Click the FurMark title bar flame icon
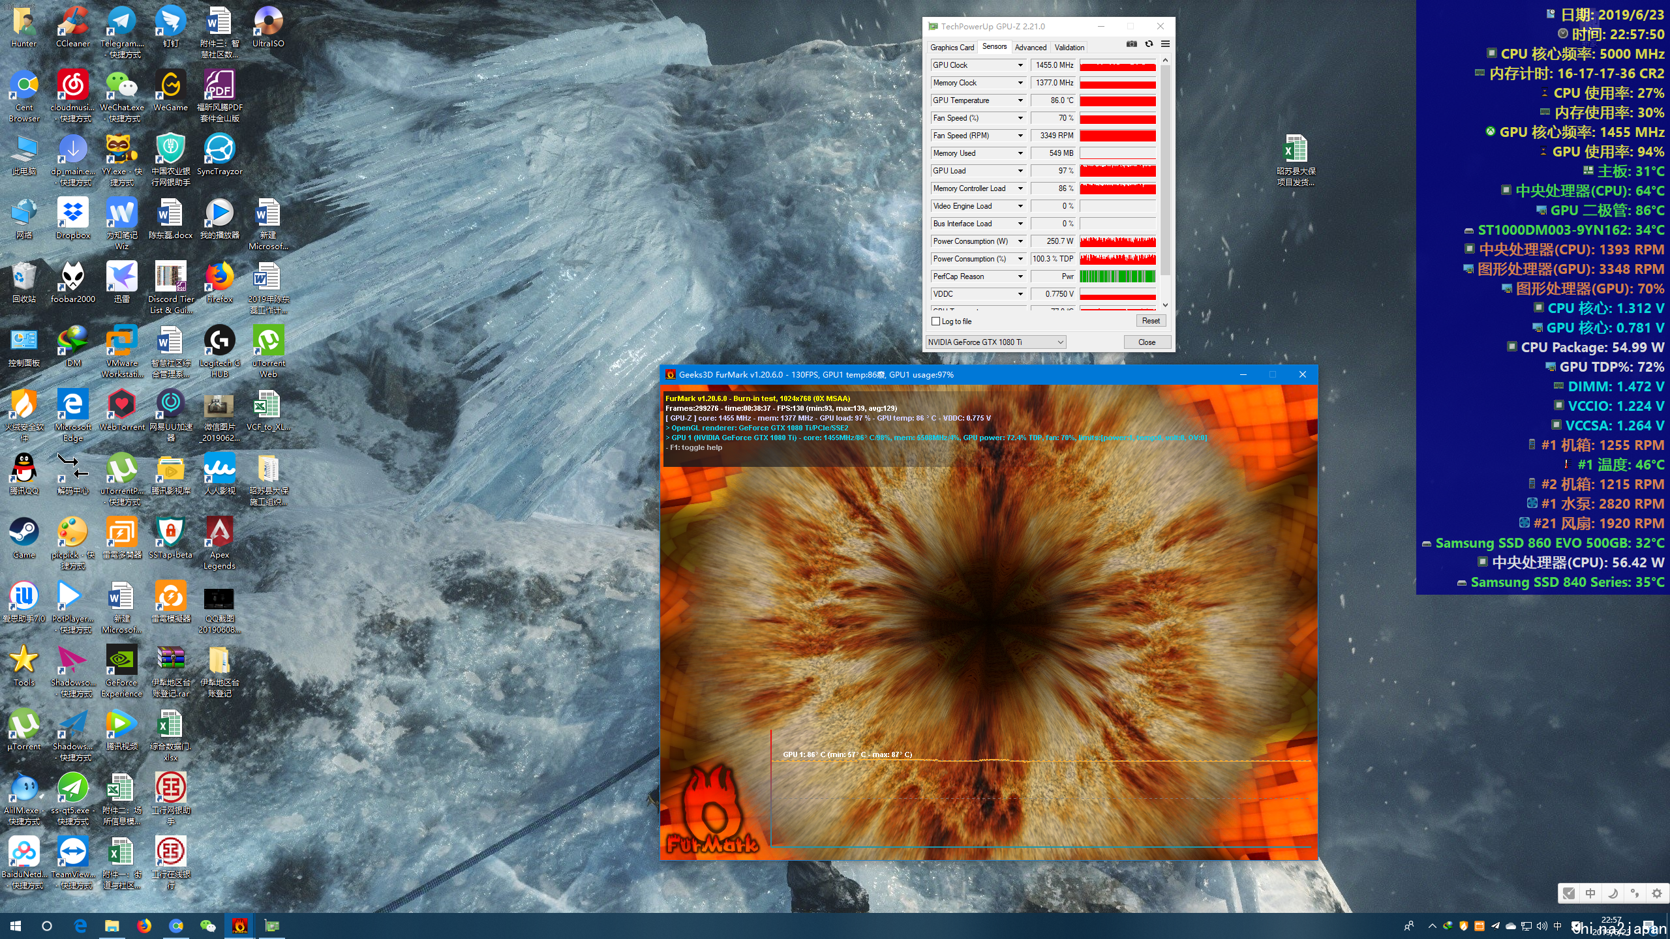 tap(670, 374)
